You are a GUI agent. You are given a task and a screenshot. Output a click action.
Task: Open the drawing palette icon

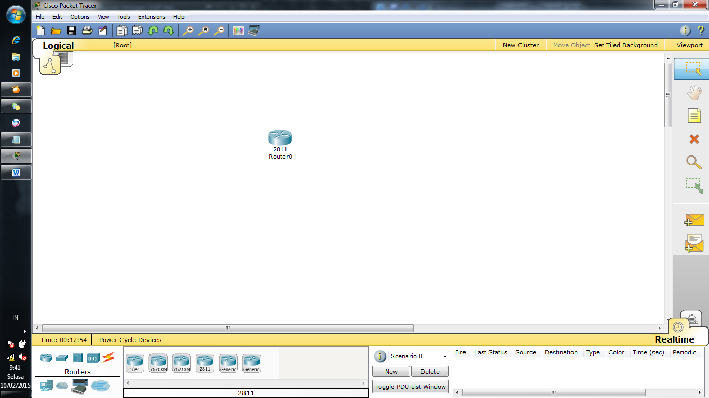click(x=238, y=31)
